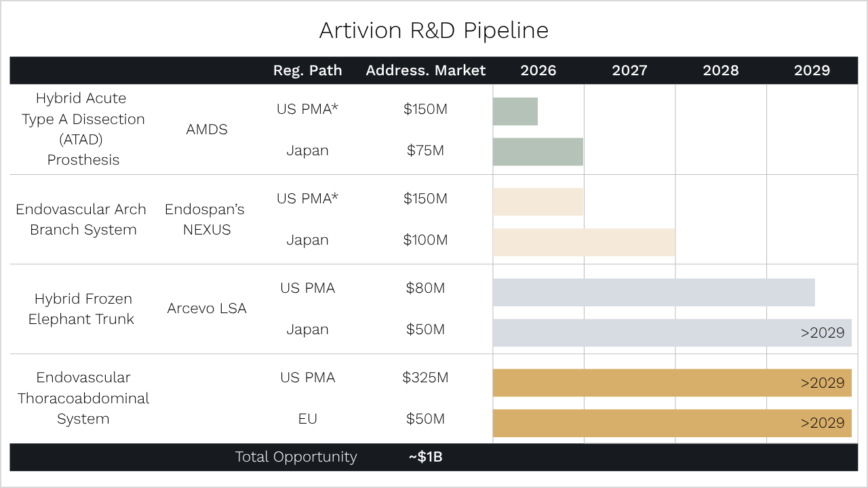Click the Address. Market column header

(425, 70)
